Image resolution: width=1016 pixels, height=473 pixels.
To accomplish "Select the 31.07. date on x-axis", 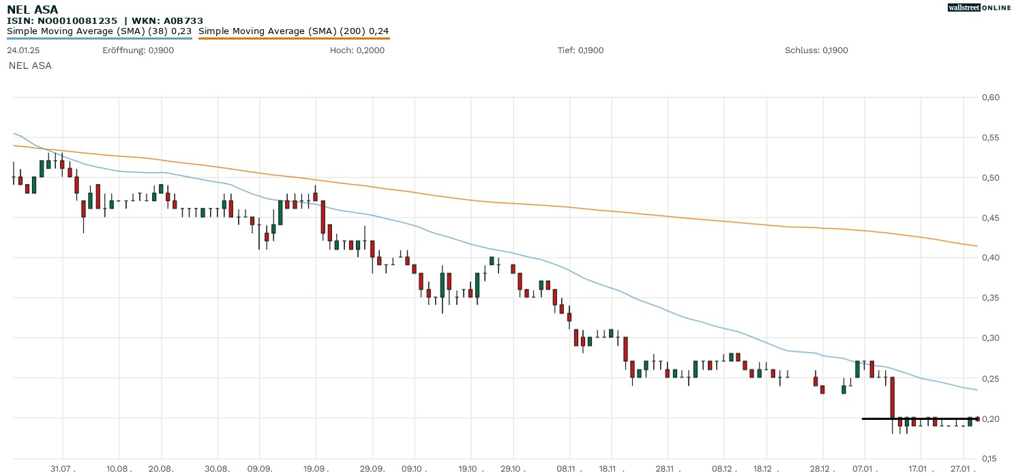I will pos(63,468).
